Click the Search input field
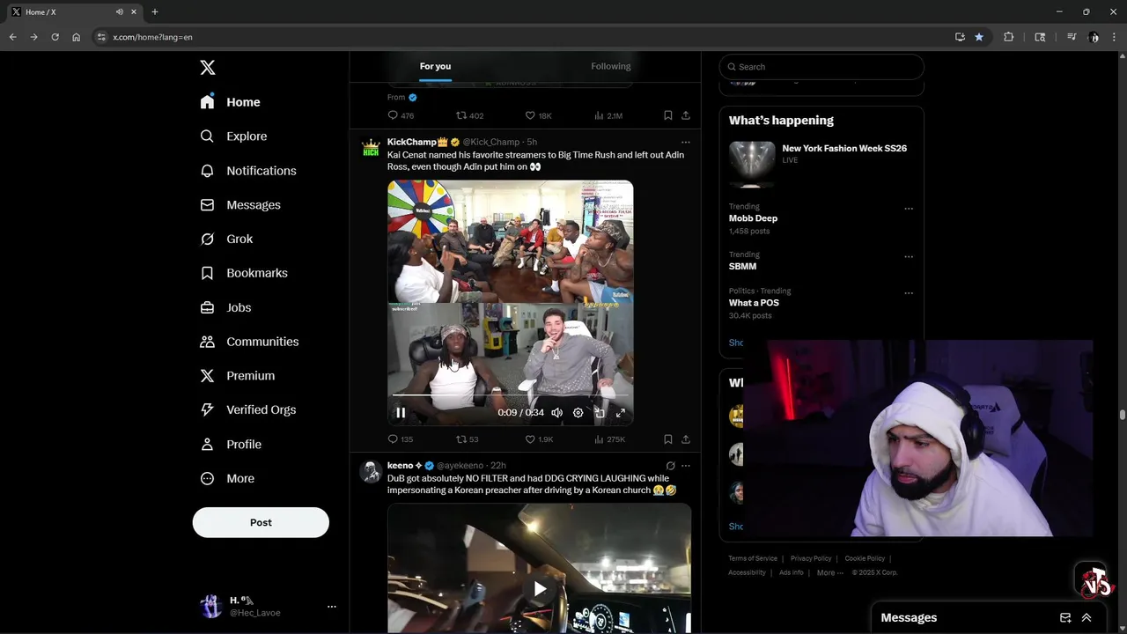This screenshot has width=1127, height=634. point(821,67)
